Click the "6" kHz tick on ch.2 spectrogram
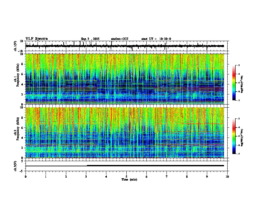The height and width of the screenshot is (198, 256). click(x=23, y=128)
